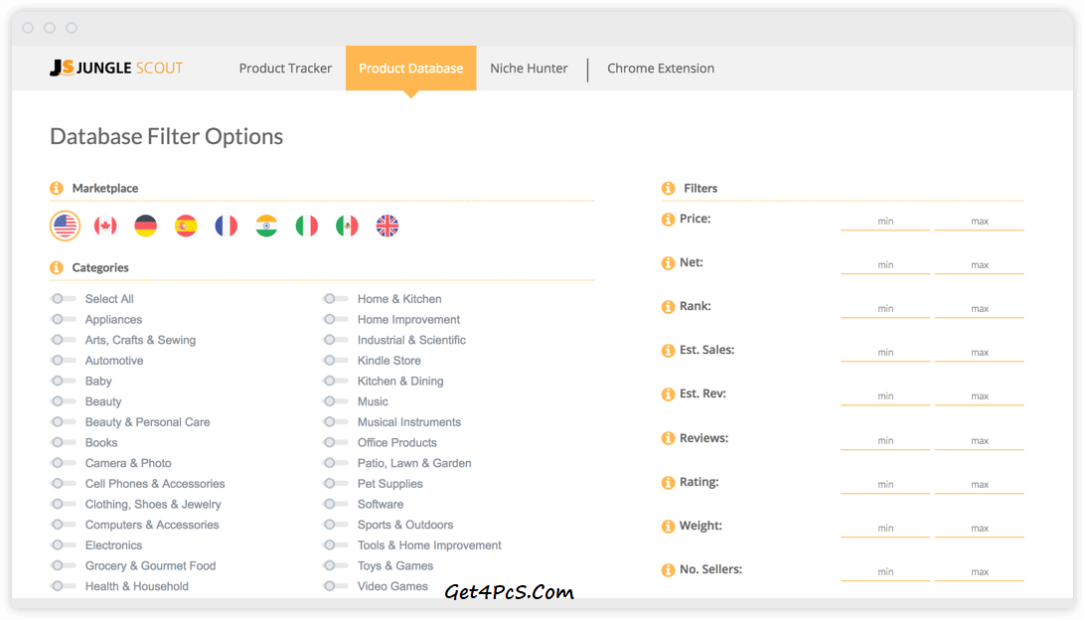
Task: Focus the Reviews max input field
Action: point(980,440)
